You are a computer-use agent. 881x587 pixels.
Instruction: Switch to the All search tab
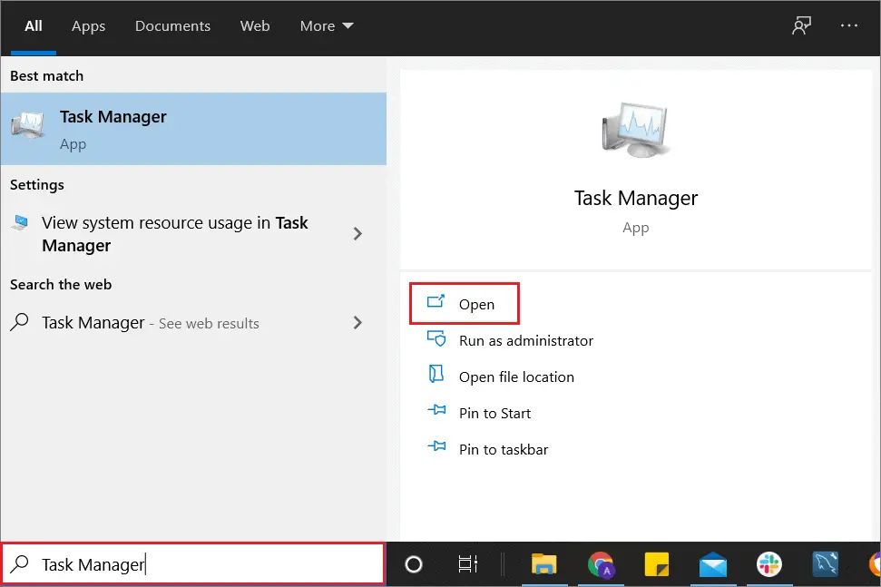[x=34, y=26]
